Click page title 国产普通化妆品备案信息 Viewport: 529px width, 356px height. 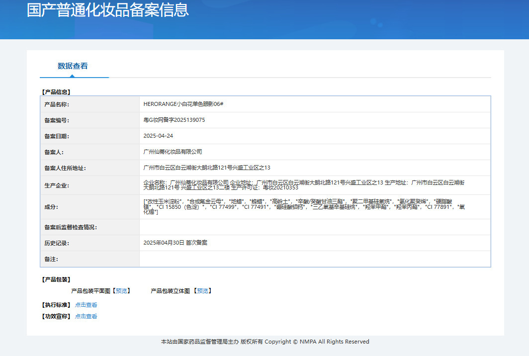[x=107, y=10]
